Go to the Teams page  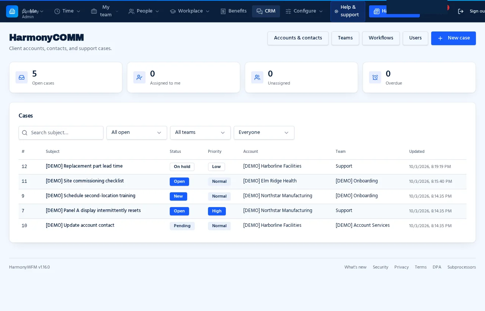[x=345, y=38]
